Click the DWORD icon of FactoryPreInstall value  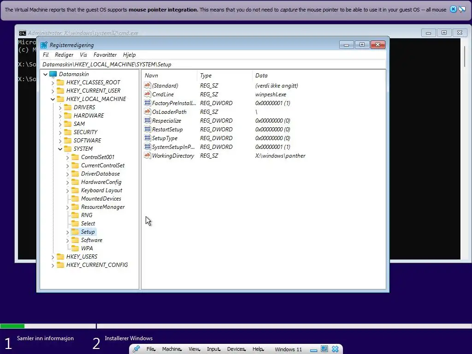(147, 103)
